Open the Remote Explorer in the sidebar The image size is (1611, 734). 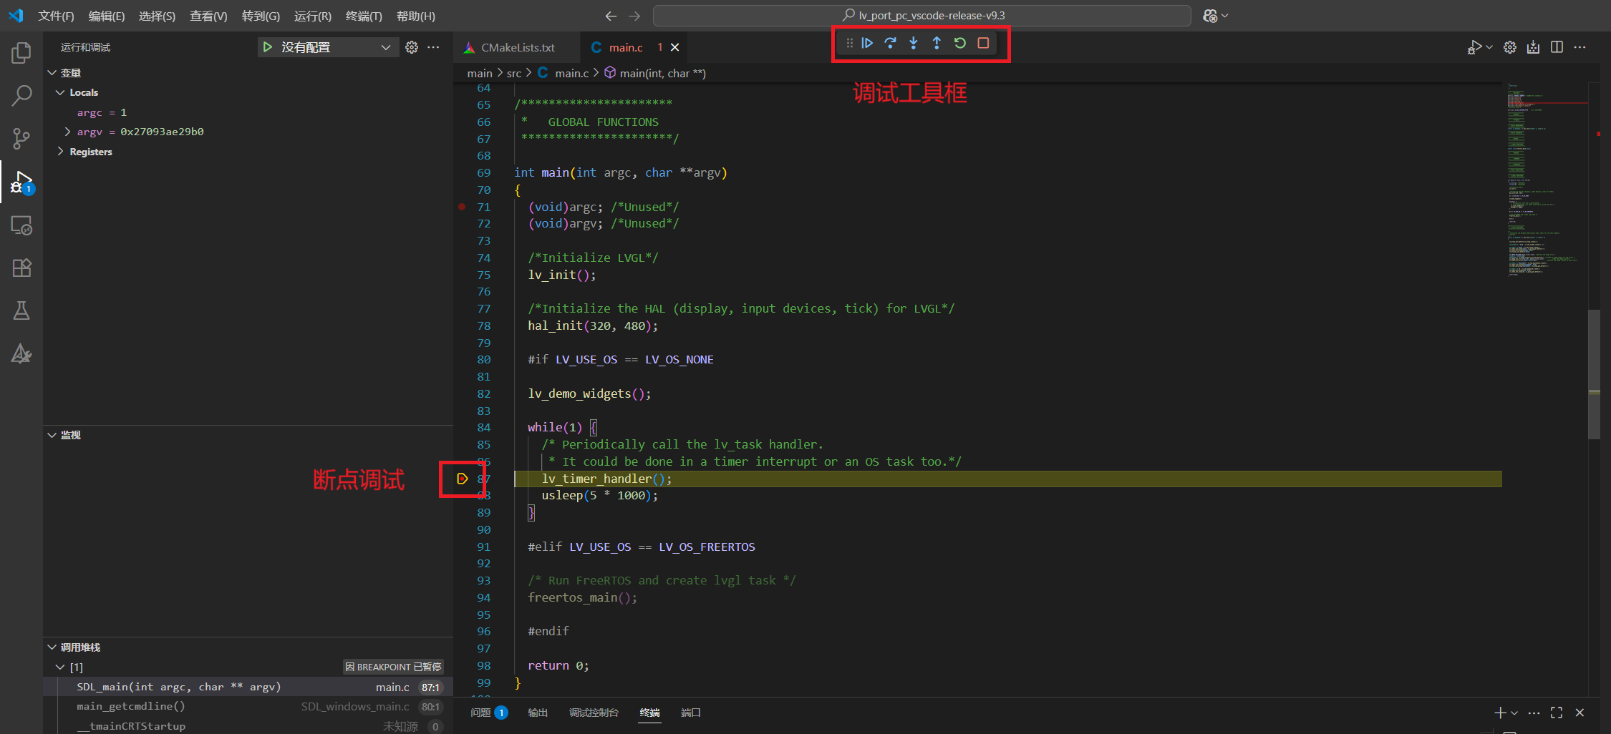[x=21, y=225]
